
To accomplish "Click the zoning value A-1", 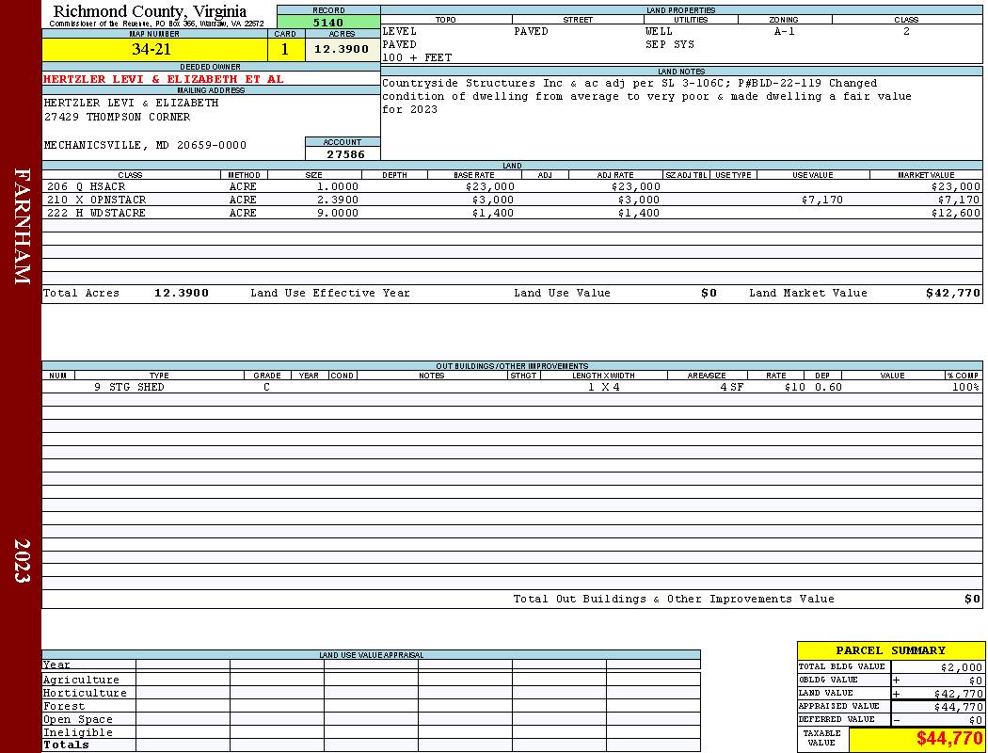I will 785,31.
